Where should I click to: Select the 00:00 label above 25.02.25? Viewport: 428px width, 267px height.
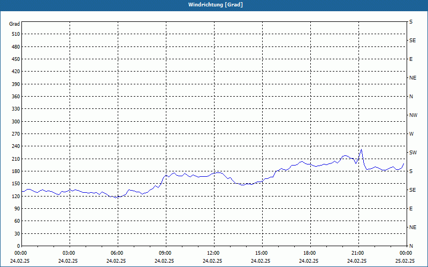point(407,253)
